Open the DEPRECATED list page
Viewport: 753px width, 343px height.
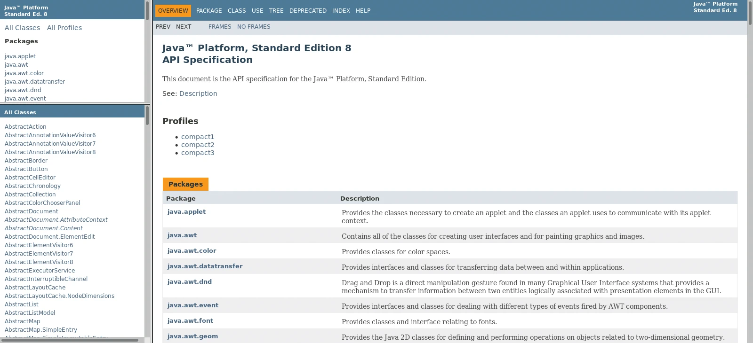(x=308, y=11)
